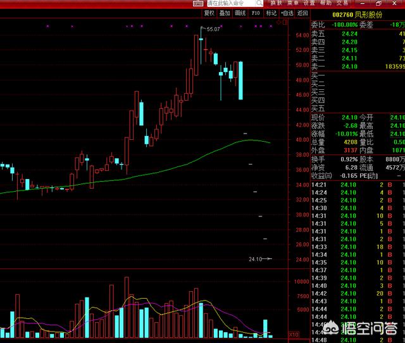Open F10 company information

[x=256, y=13]
